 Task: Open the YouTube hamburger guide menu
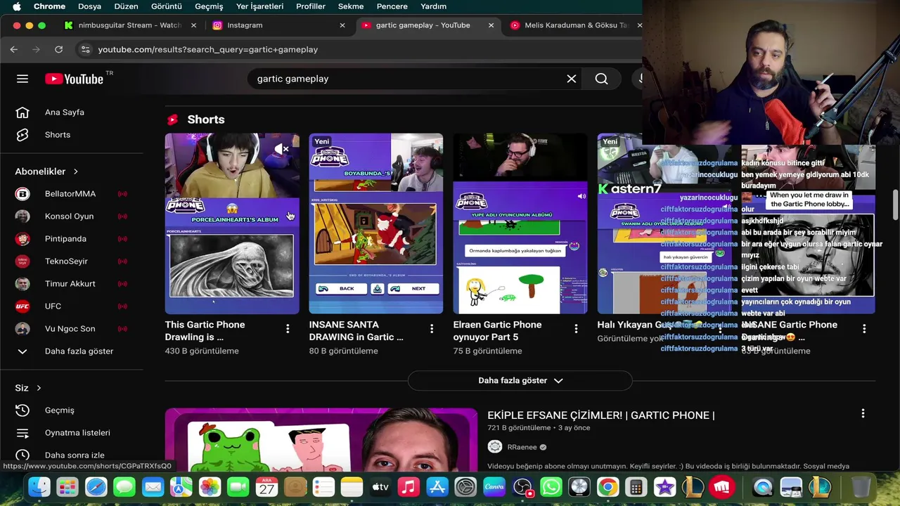[22, 79]
